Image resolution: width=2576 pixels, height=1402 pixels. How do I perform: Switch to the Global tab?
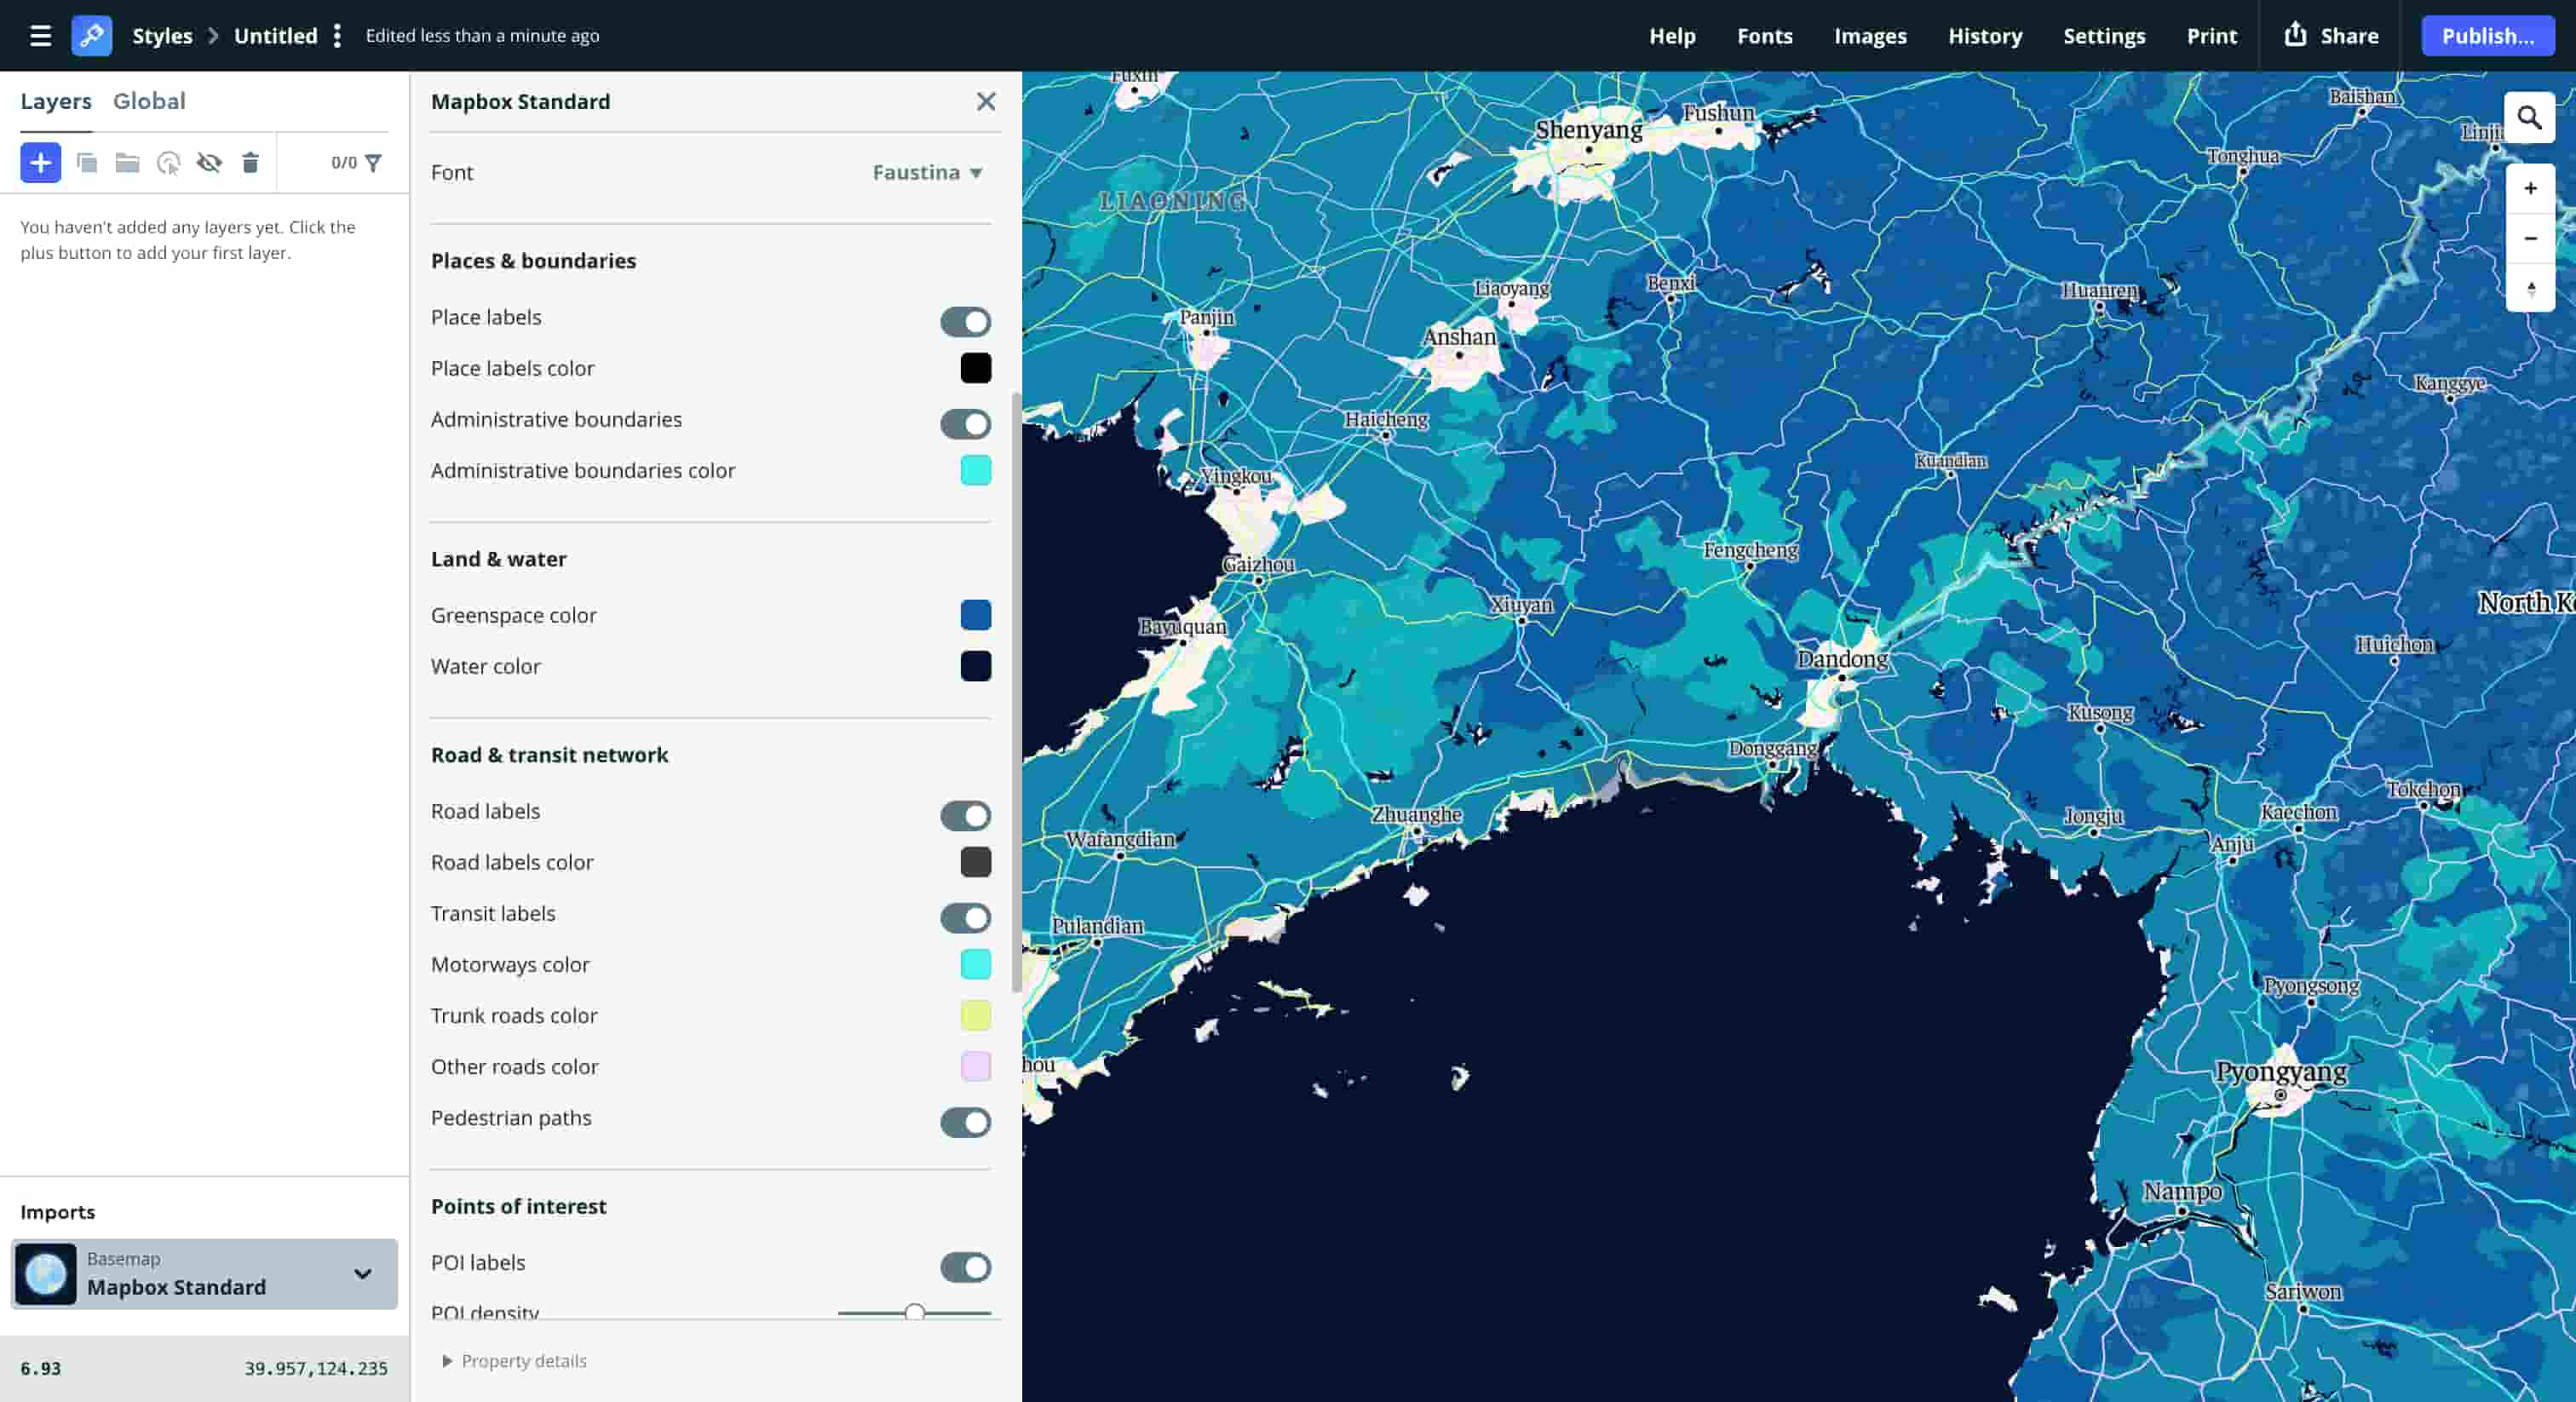(x=149, y=101)
